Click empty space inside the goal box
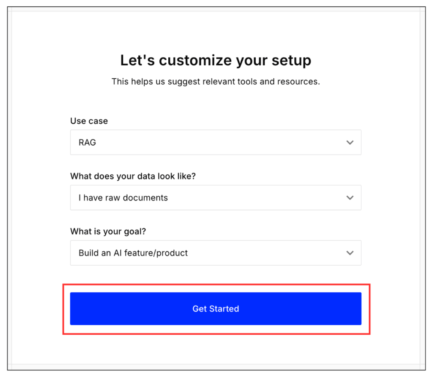Viewport: 433px width, 377px height. 275,253
